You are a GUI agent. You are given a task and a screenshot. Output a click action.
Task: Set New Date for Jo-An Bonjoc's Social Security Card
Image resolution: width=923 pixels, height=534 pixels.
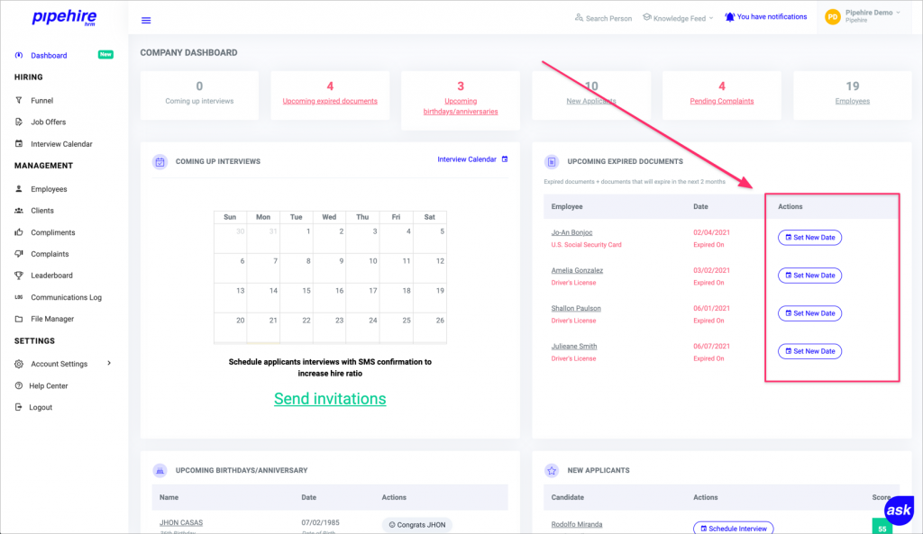[809, 237]
